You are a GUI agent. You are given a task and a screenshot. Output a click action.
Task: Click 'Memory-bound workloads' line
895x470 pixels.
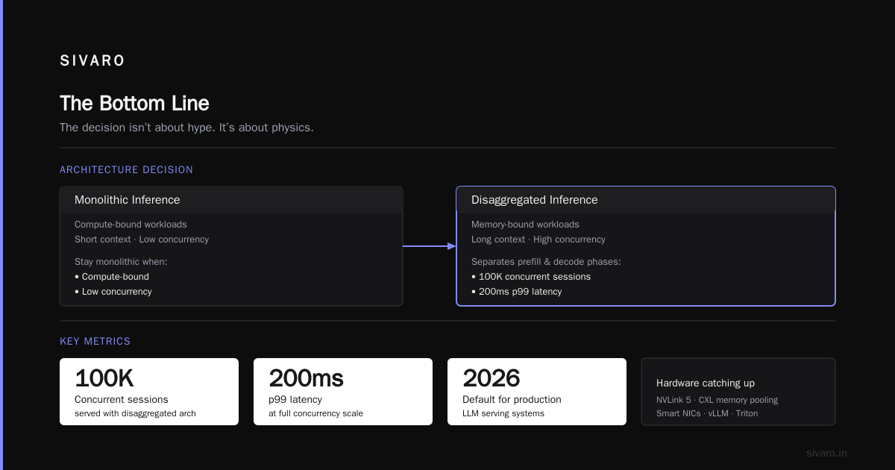(525, 225)
